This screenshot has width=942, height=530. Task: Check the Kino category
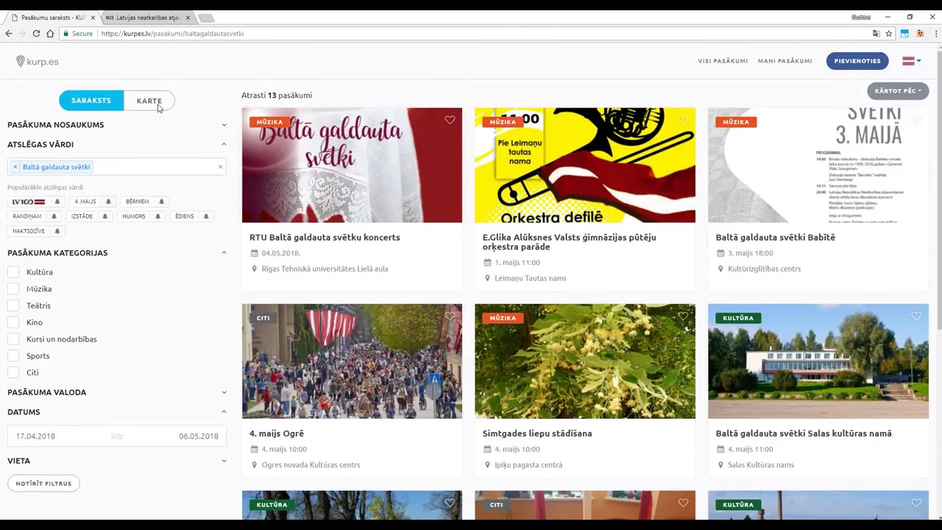click(13, 322)
